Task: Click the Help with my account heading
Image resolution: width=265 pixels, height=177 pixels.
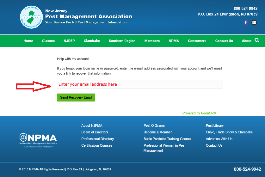Action: 73,59
